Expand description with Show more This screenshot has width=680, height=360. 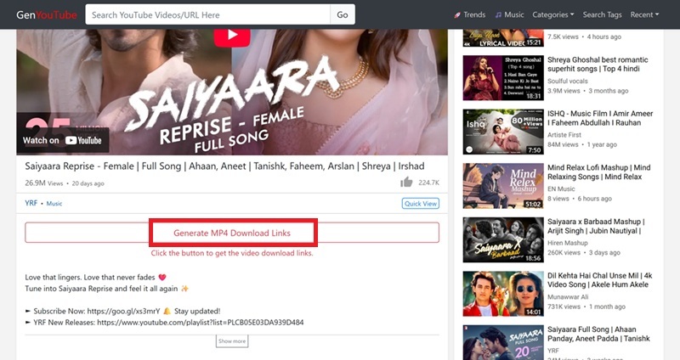pyautogui.click(x=232, y=340)
